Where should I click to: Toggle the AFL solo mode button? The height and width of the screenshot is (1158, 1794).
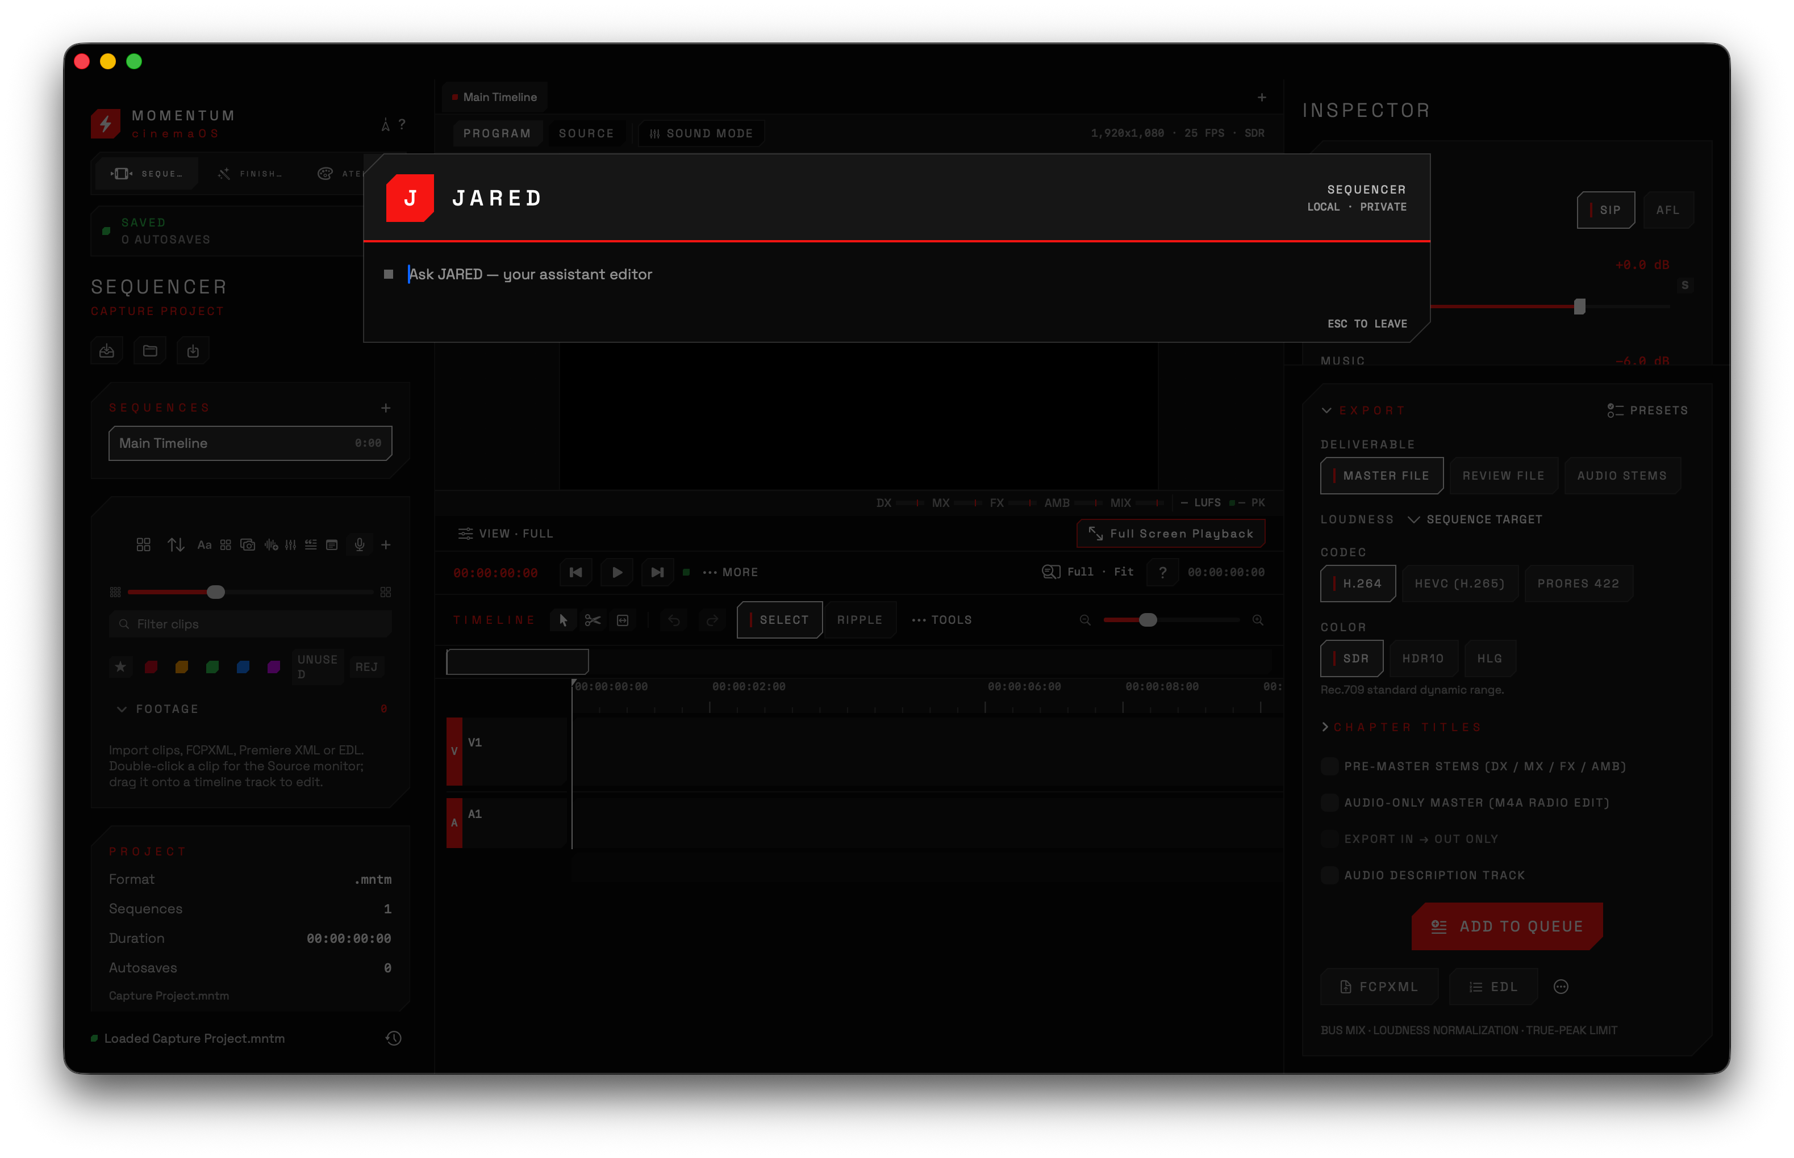(x=1667, y=210)
